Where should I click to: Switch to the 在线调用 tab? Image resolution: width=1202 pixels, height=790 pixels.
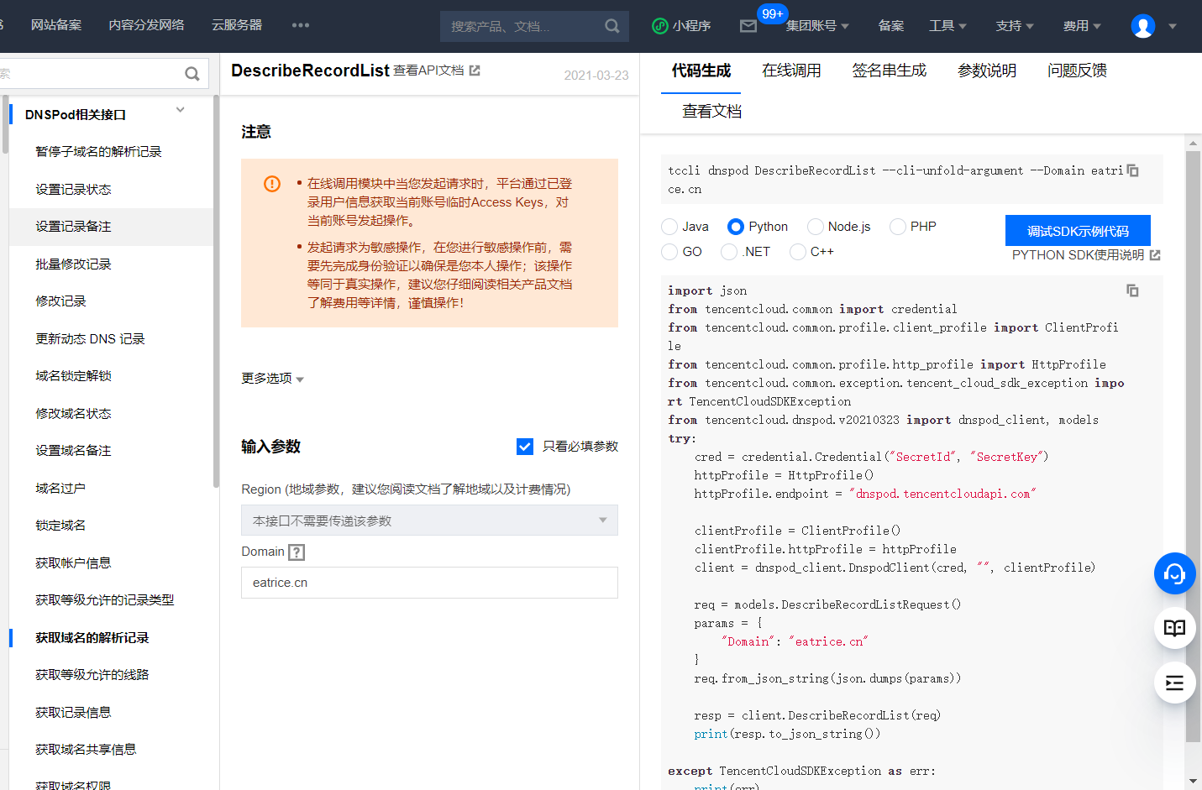791,71
